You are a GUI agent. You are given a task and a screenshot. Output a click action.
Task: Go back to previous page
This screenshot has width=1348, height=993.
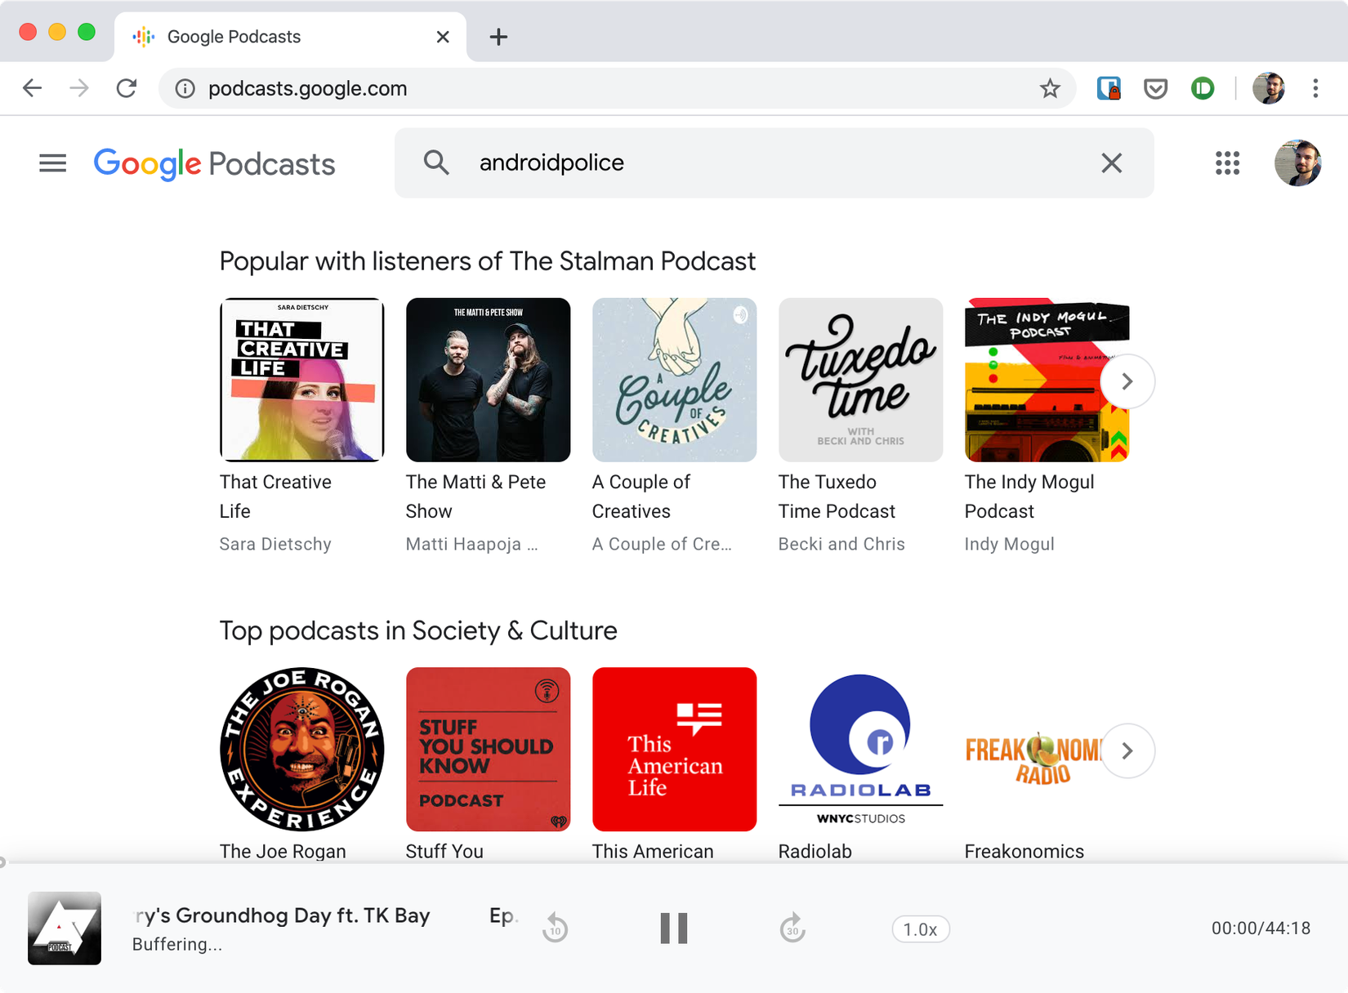coord(33,88)
